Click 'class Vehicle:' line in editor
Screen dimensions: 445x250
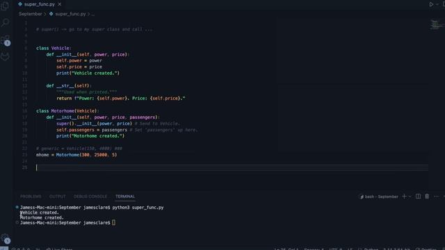coord(54,48)
